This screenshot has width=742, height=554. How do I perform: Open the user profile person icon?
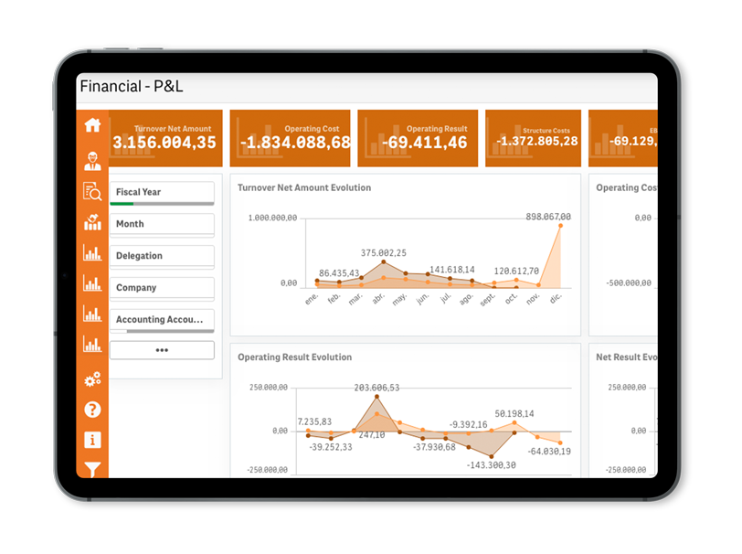[92, 161]
